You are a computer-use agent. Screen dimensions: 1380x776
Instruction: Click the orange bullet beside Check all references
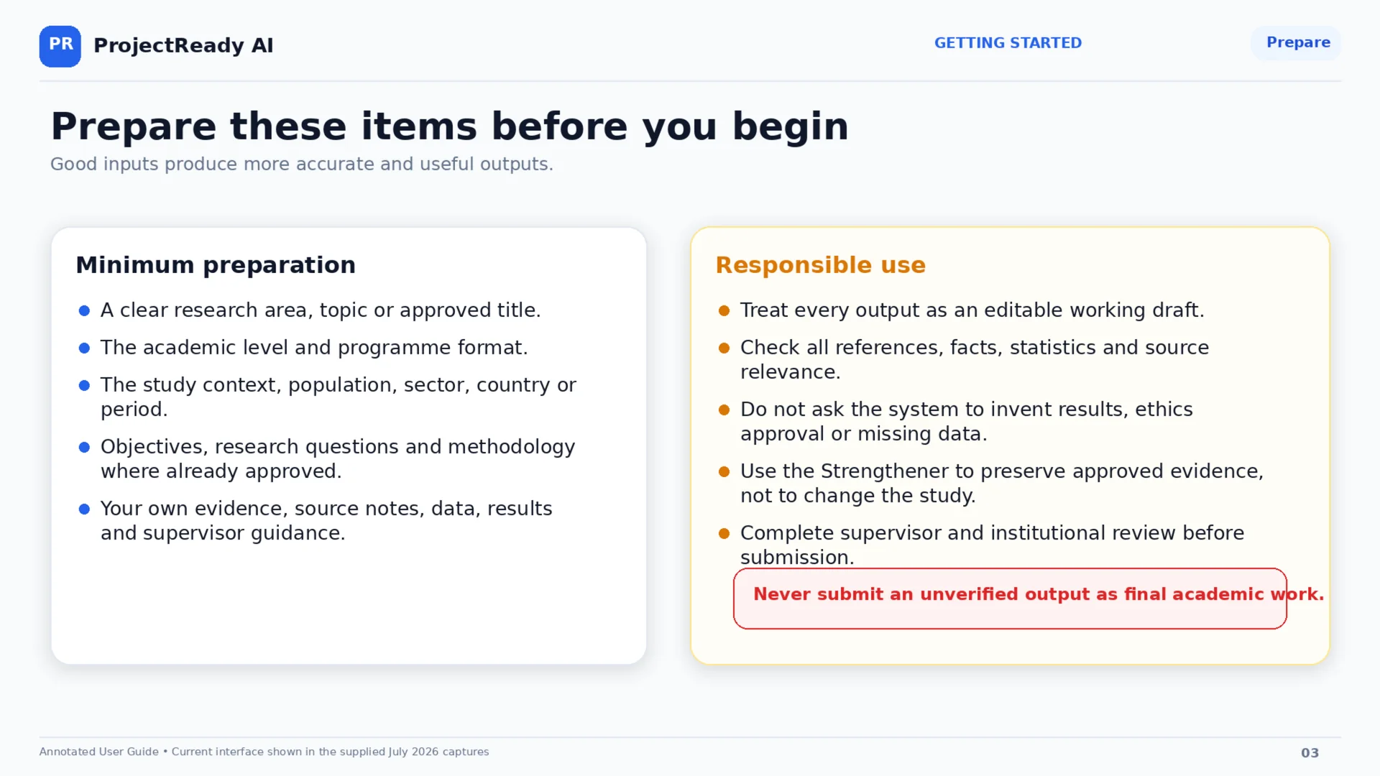pos(724,348)
